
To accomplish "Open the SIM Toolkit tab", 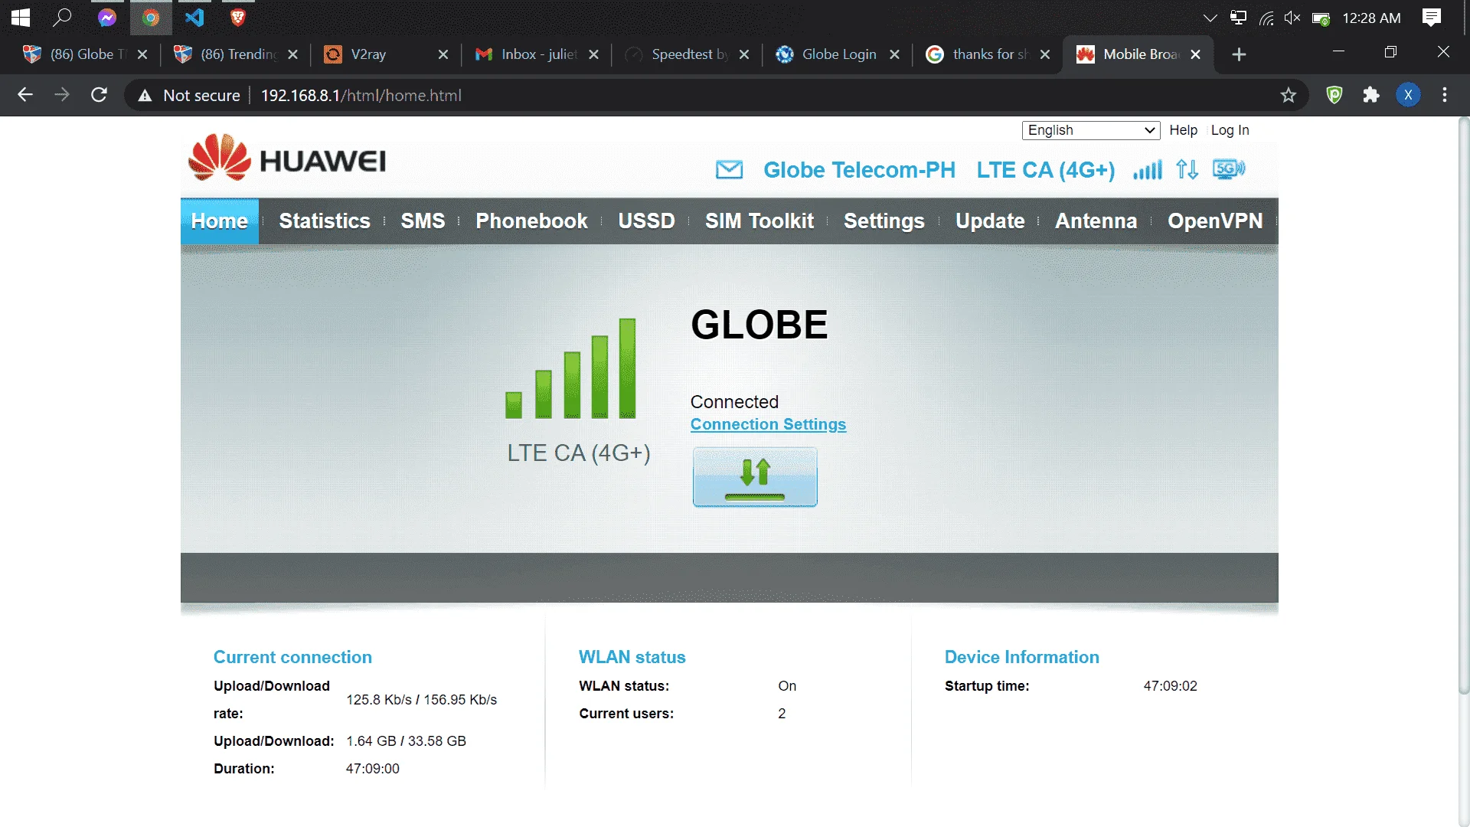I will (759, 221).
